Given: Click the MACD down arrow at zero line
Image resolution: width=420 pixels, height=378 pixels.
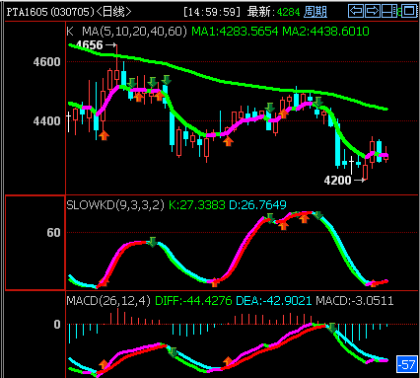Looking at the screenshot, I should click(332, 328).
